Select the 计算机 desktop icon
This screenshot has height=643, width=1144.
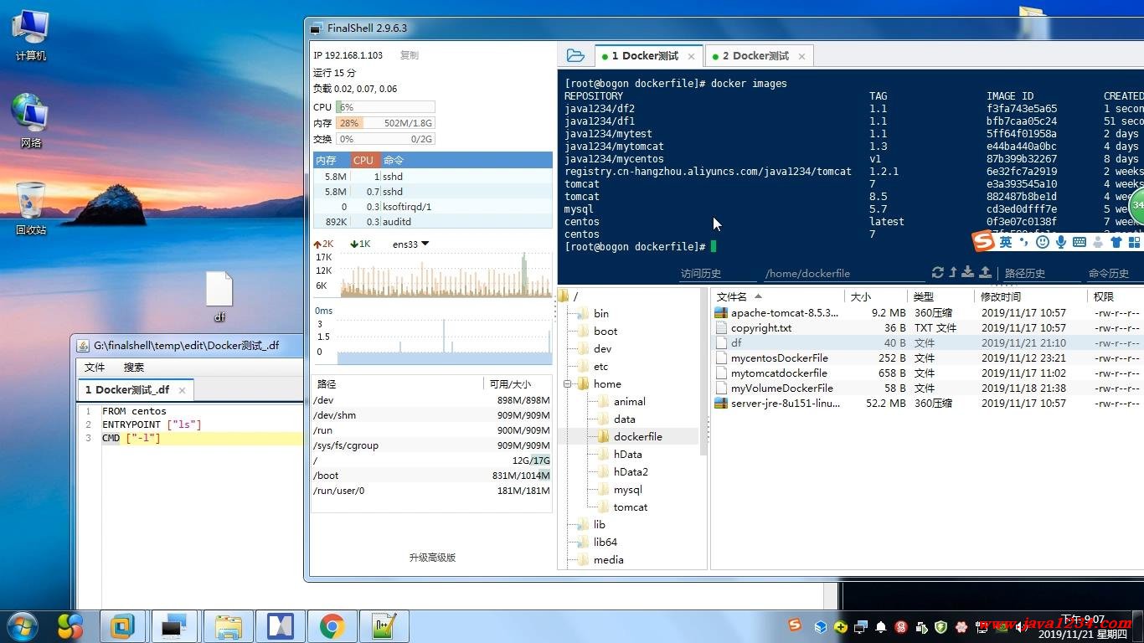[30, 36]
